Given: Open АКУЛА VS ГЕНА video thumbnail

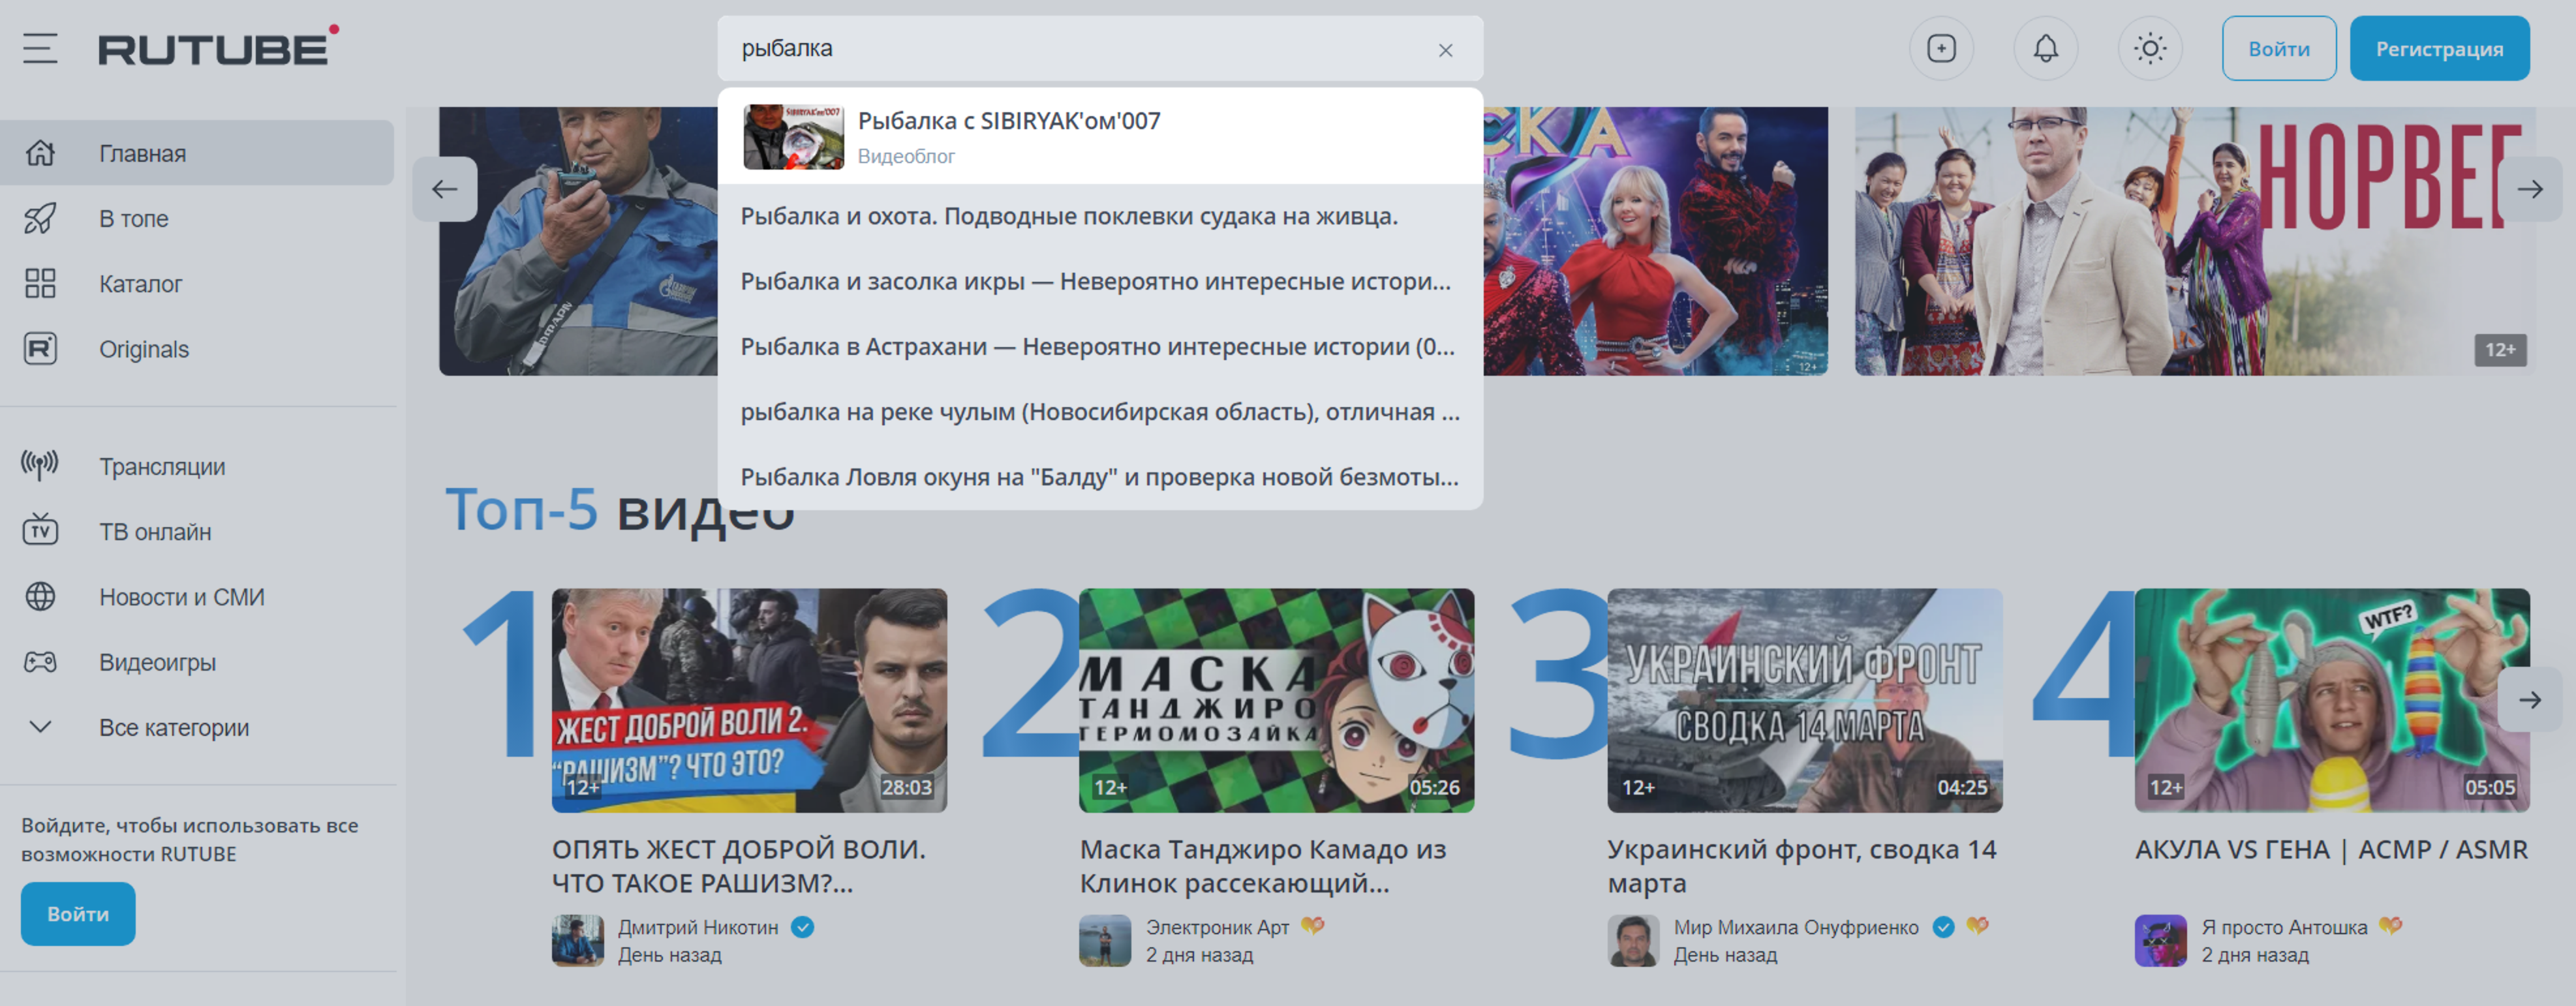Looking at the screenshot, I should click(2332, 700).
